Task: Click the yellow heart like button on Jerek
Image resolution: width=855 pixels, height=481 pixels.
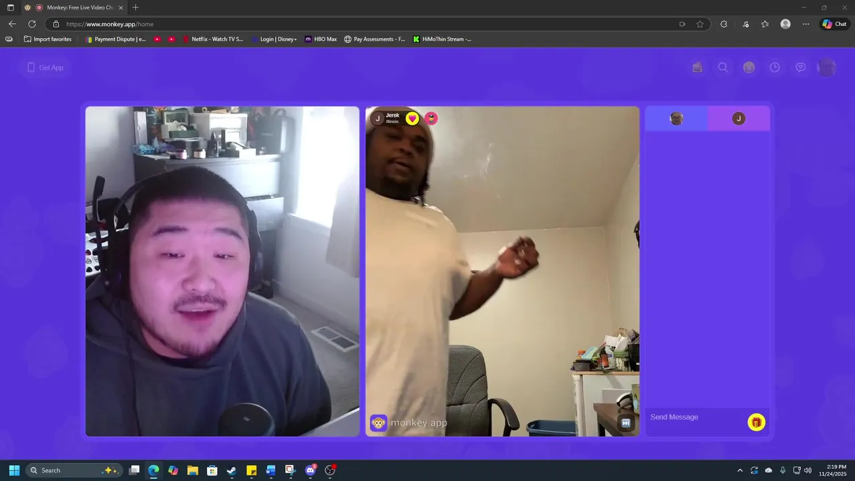Action: coord(412,118)
